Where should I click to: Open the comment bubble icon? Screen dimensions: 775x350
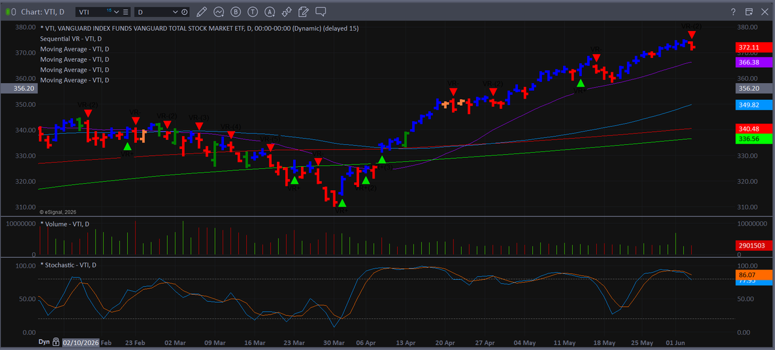[321, 12]
